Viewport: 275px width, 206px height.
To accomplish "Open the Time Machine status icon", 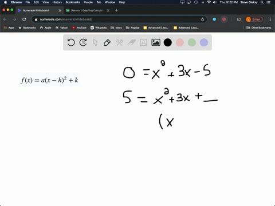I will [x=196, y=2].
